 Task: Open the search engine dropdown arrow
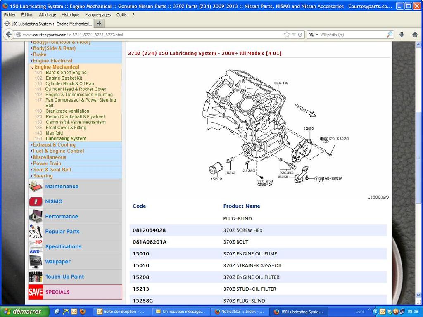pos(317,35)
